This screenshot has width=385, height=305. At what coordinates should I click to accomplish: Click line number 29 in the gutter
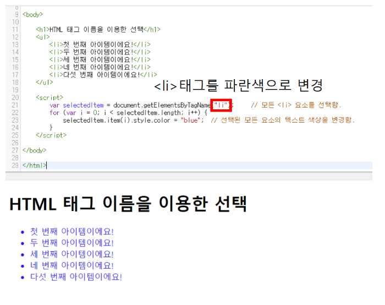[x=15, y=165]
